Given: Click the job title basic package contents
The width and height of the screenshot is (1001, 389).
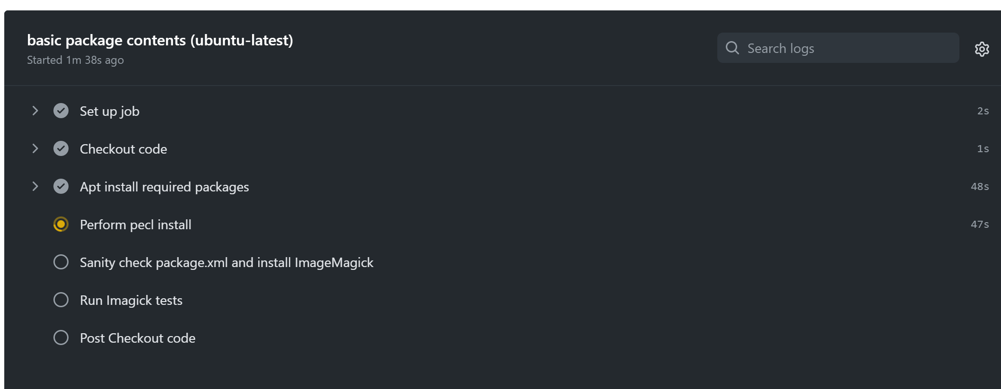Looking at the screenshot, I should click(160, 40).
